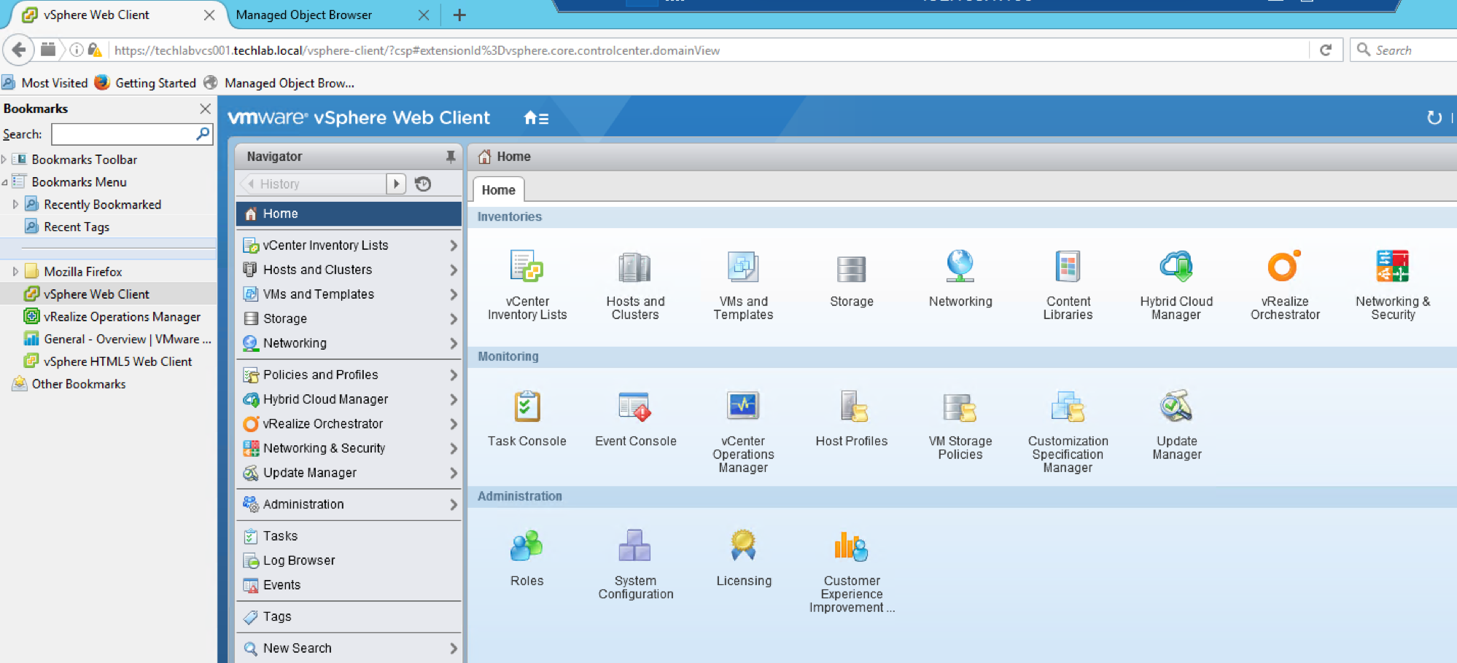Expand the Mozilla Firefox bookmark folder
The height and width of the screenshot is (663, 1457).
pyautogui.click(x=15, y=272)
